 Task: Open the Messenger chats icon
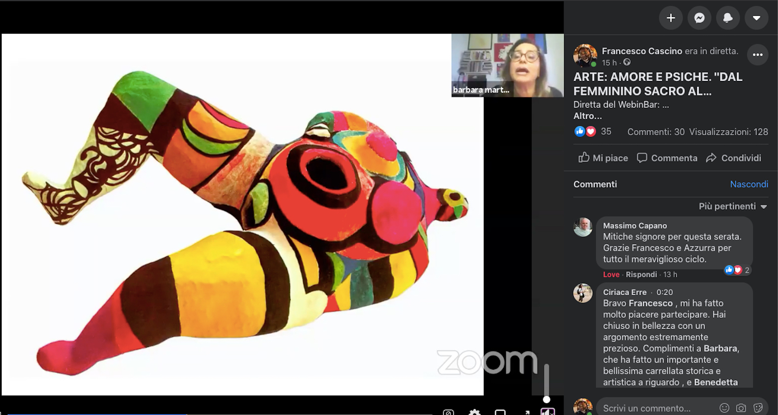click(x=699, y=18)
